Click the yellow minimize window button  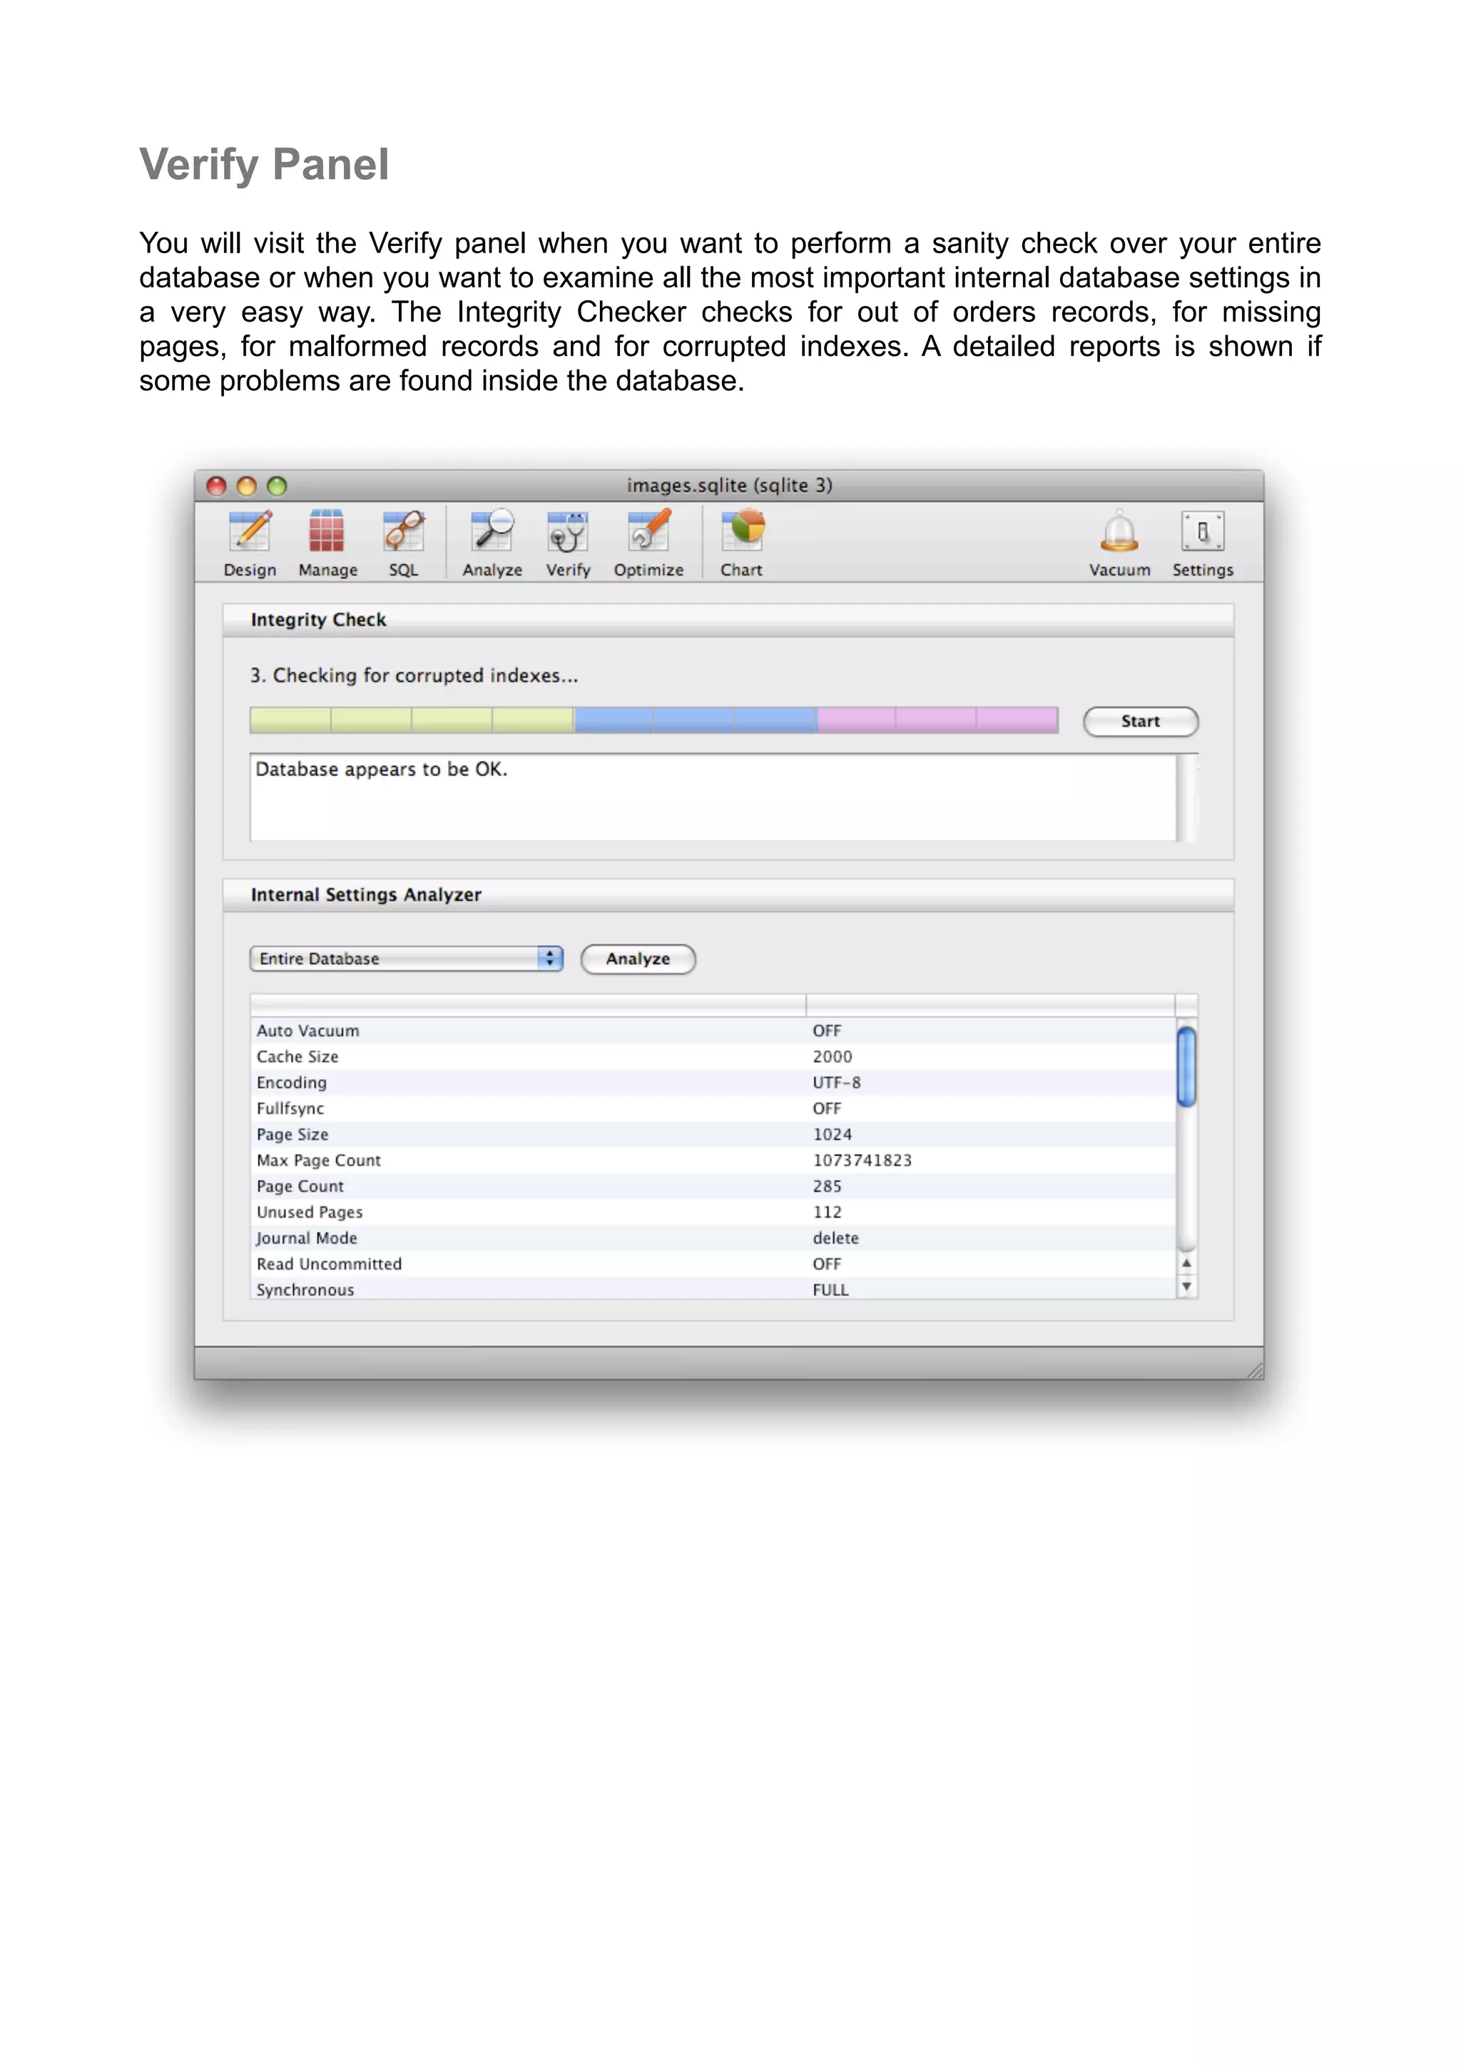247,486
